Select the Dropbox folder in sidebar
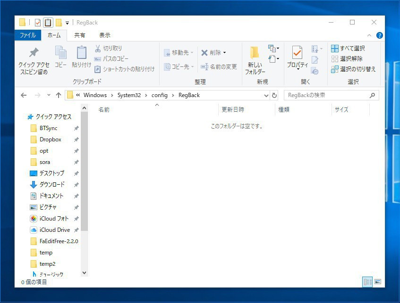Image resolution: width=400 pixels, height=303 pixels. [x=50, y=139]
